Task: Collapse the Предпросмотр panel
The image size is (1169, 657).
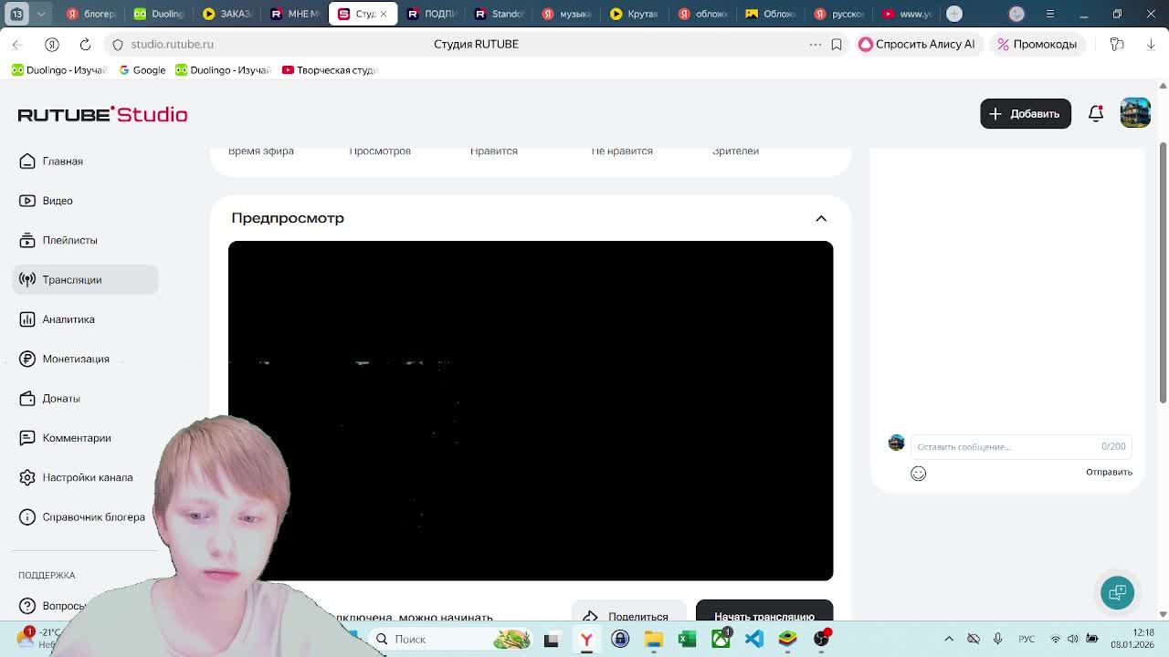Action: point(821,219)
